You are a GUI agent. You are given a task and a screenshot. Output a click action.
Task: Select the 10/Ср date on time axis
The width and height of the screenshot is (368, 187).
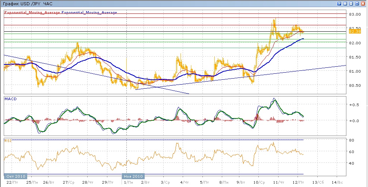[259, 183]
